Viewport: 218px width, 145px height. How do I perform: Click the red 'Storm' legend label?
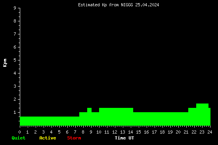coord(74,138)
